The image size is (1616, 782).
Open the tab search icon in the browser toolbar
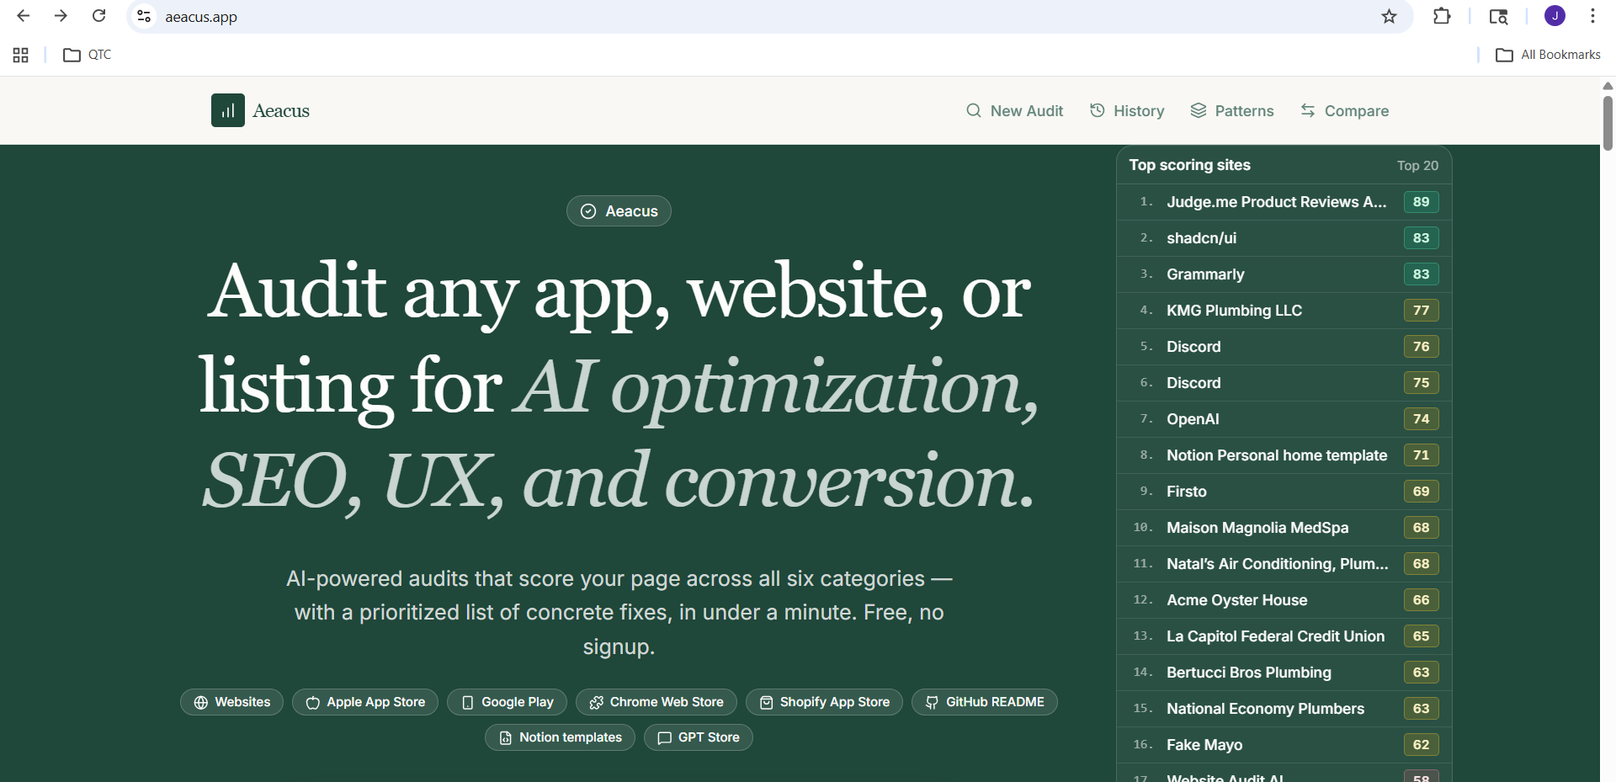pyautogui.click(x=1498, y=16)
